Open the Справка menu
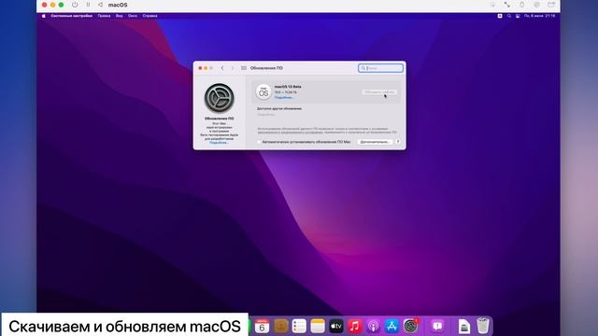Image resolution: width=598 pixels, height=336 pixels. point(149,16)
